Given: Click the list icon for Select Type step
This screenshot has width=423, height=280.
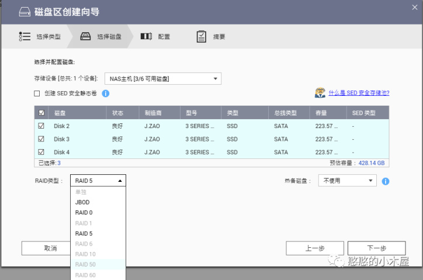Looking at the screenshot, I should [25, 36].
